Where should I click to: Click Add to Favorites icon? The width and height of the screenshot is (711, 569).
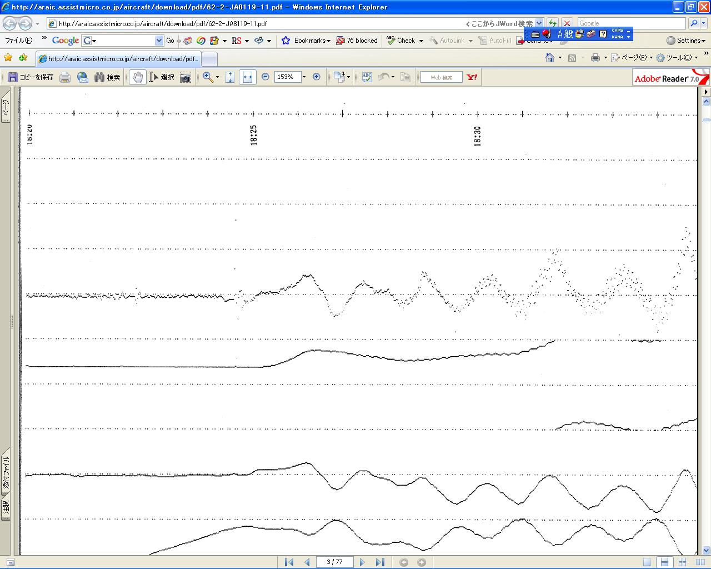(x=23, y=58)
